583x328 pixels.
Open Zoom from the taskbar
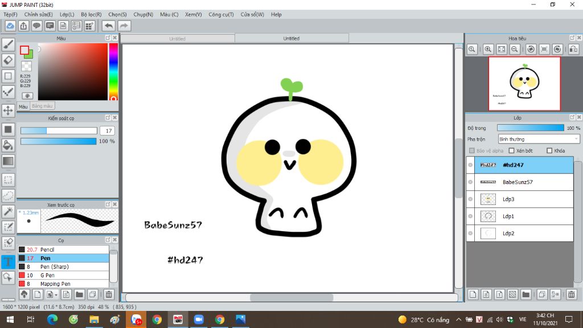tap(199, 319)
